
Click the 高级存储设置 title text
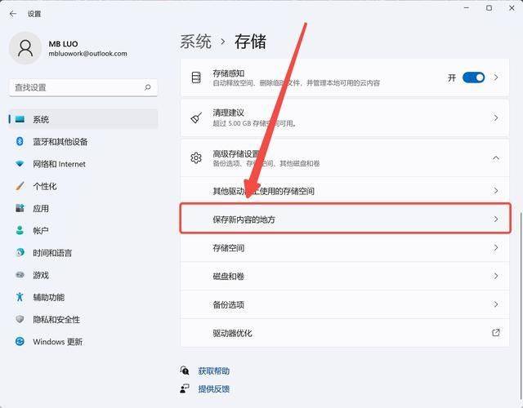tap(236, 153)
